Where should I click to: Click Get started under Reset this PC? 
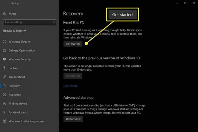[x=73, y=44]
